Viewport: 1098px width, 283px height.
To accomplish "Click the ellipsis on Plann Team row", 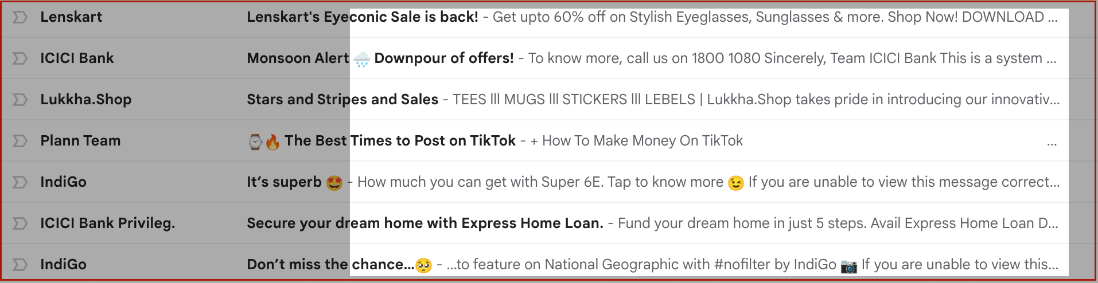I will [1052, 144].
